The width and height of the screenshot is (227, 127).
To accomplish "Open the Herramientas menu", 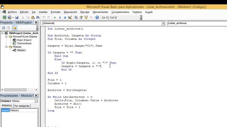I will [x=100, y=12].
